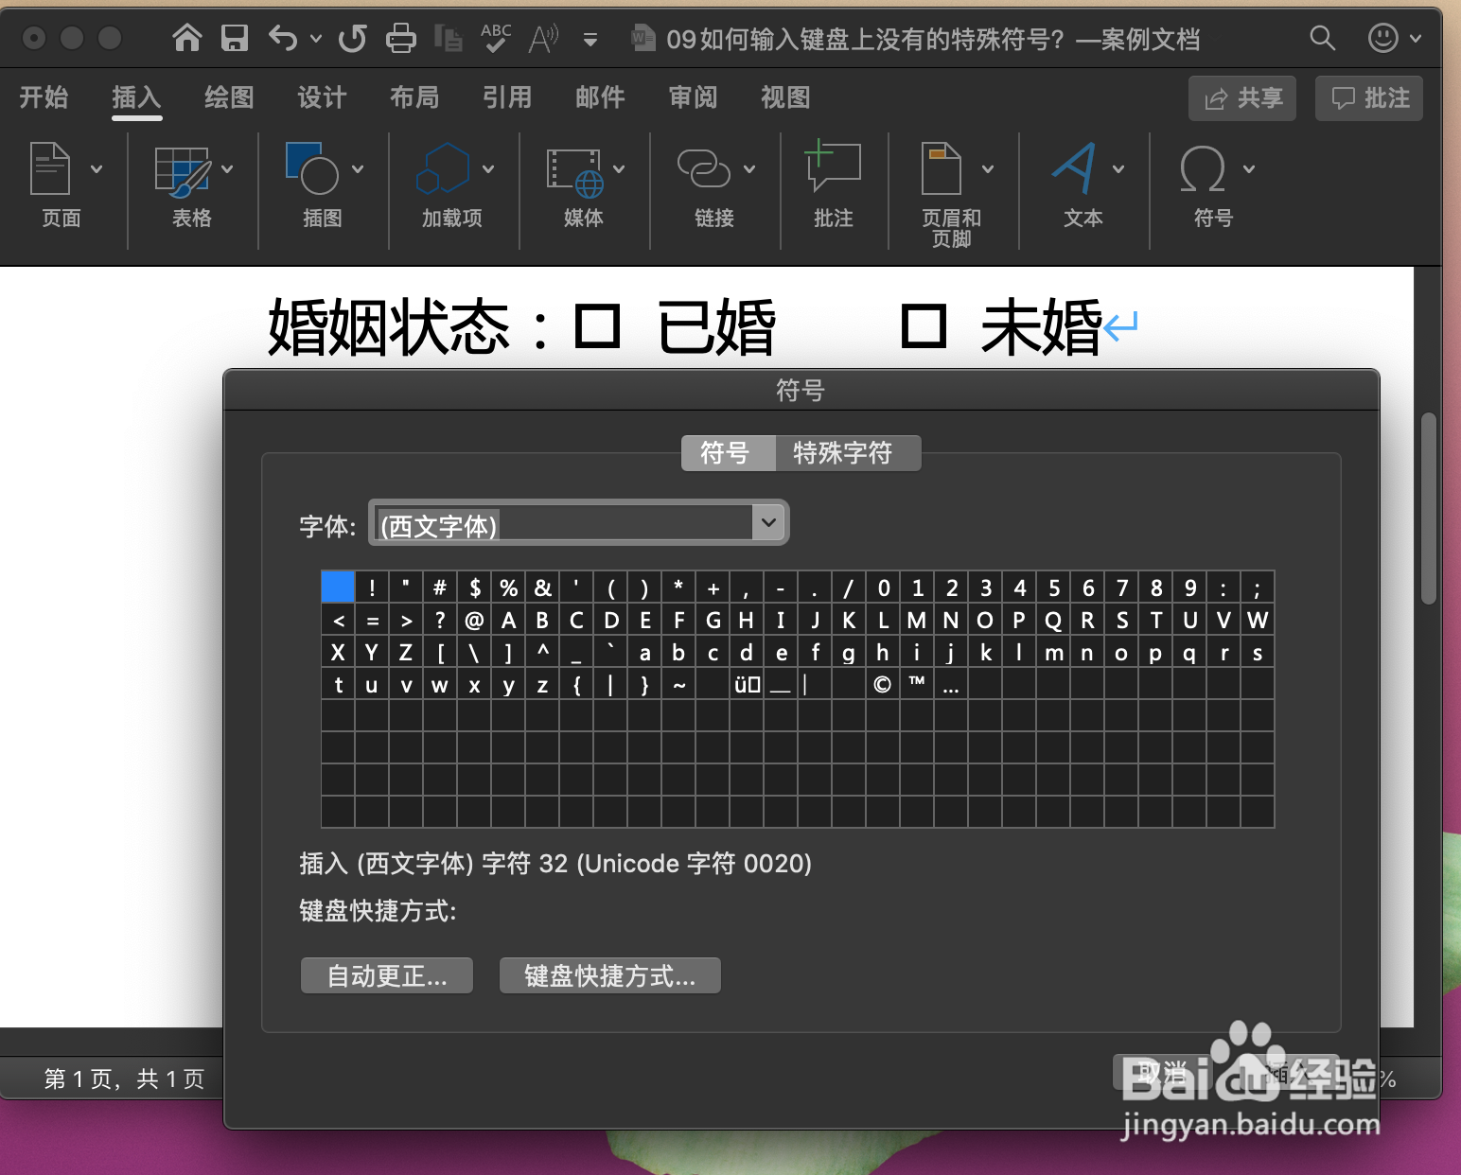Save the document with floppy disk icon
The width and height of the screenshot is (1461, 1175).
click(x=234, y=38)
